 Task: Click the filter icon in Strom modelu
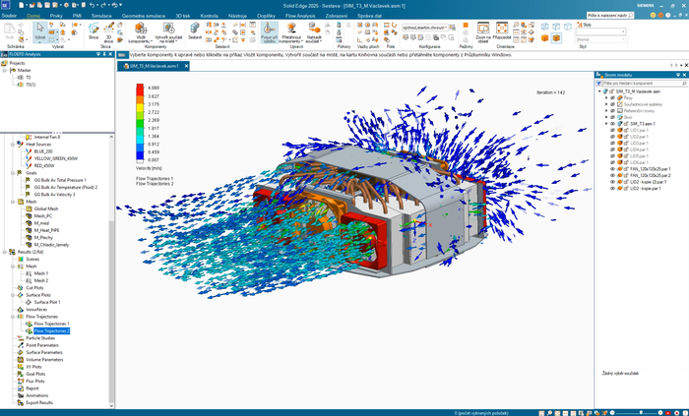click(598, 84)
